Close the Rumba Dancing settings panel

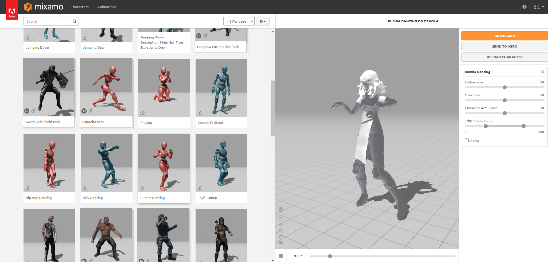pyautogui.click(x=542, y=72)
